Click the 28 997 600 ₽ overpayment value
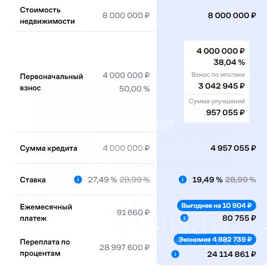This screenshot has height=271, width=267. point(124,247)
